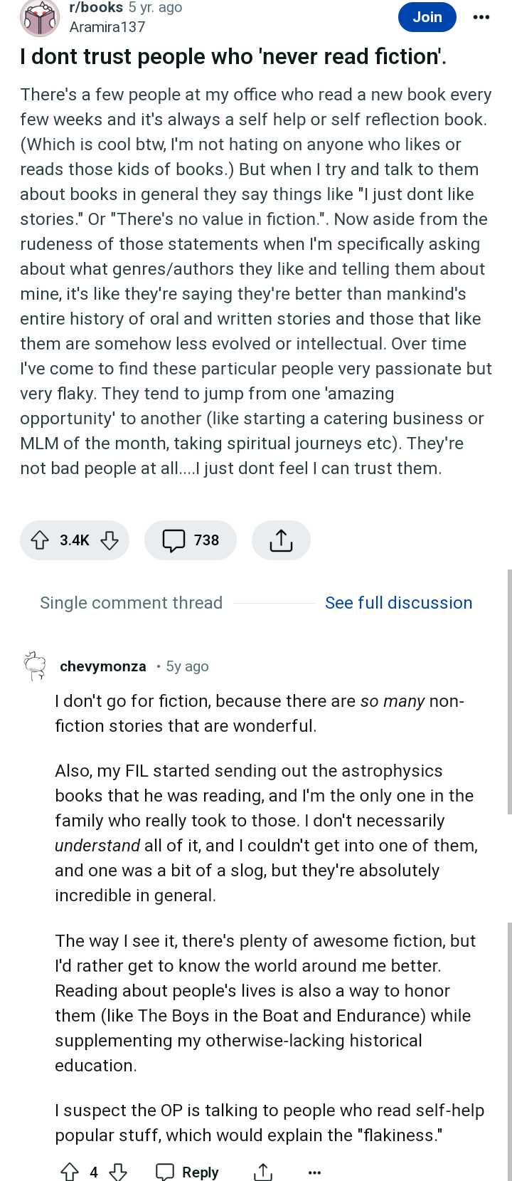Open the post title about never reading fiction
512x1181 pixels.
pyautogui.click(x=234, y=57)
